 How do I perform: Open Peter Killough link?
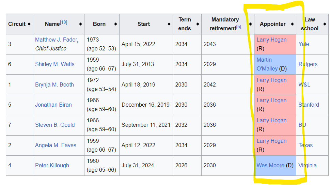pos(52,166)
